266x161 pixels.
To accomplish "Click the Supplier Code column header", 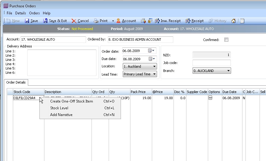I will (197, 92).
